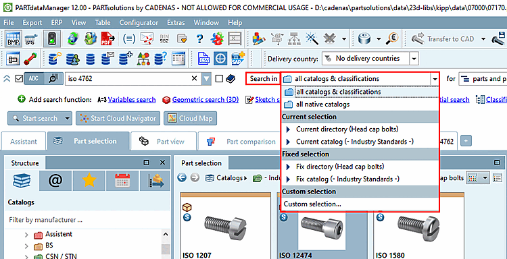
Task: Open the Extras menu
Action: click(x=176, y=23)
